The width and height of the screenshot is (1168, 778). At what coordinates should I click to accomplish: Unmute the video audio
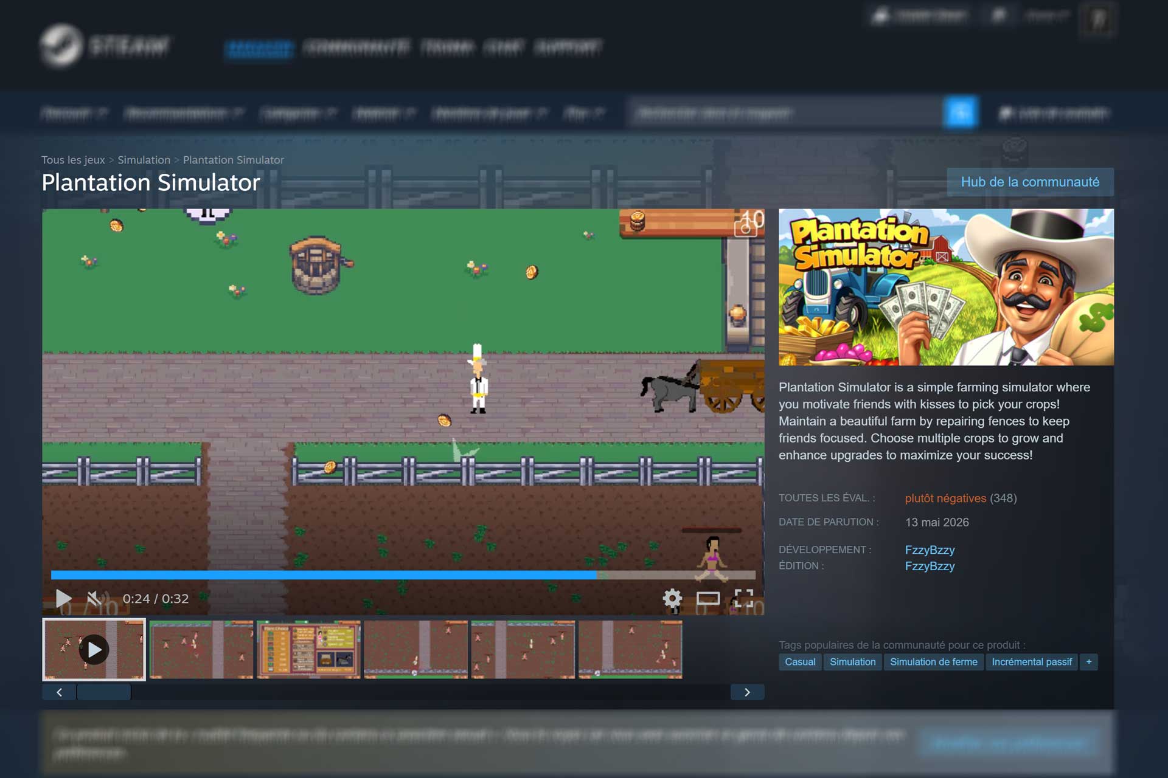pos(97,599)
